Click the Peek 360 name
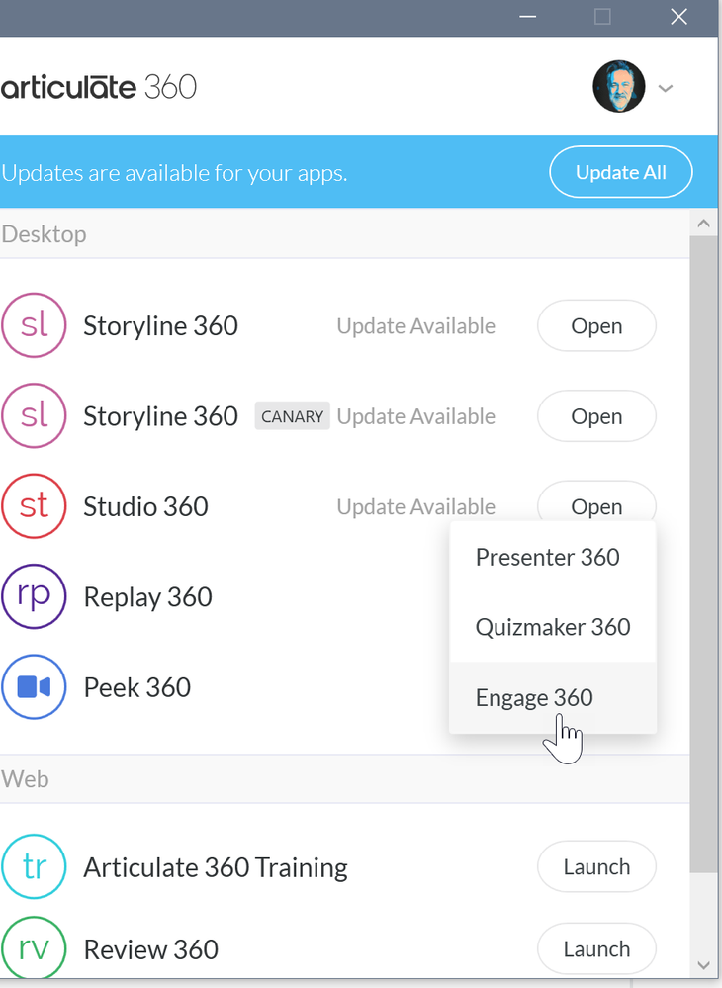 coord(137,687)
